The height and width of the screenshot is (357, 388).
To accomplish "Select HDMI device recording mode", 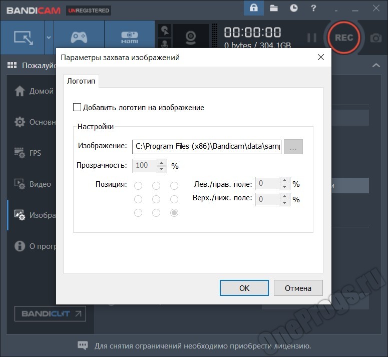I will coord(129,37).
